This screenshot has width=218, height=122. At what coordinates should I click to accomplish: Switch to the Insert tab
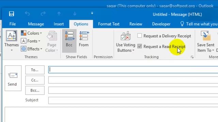click(59, 24)
